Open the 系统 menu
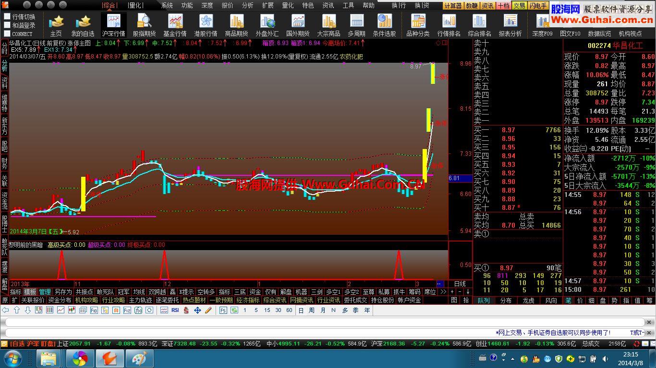656x368 pixels. tap(167, 5)
